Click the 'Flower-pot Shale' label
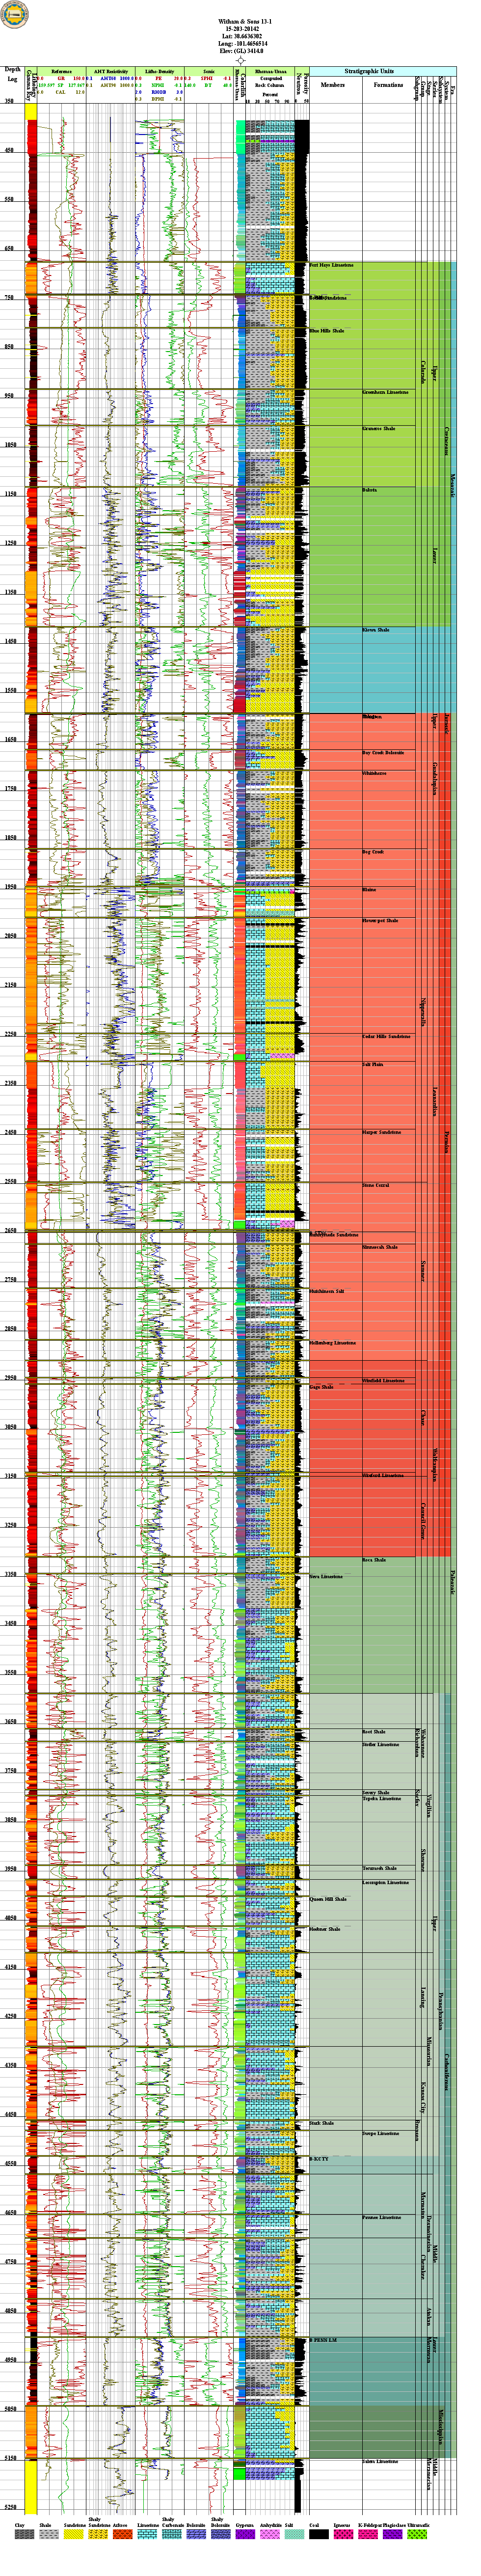Image resolution: width=481 pixels, height=2576 pixels. tap(380, 920)
